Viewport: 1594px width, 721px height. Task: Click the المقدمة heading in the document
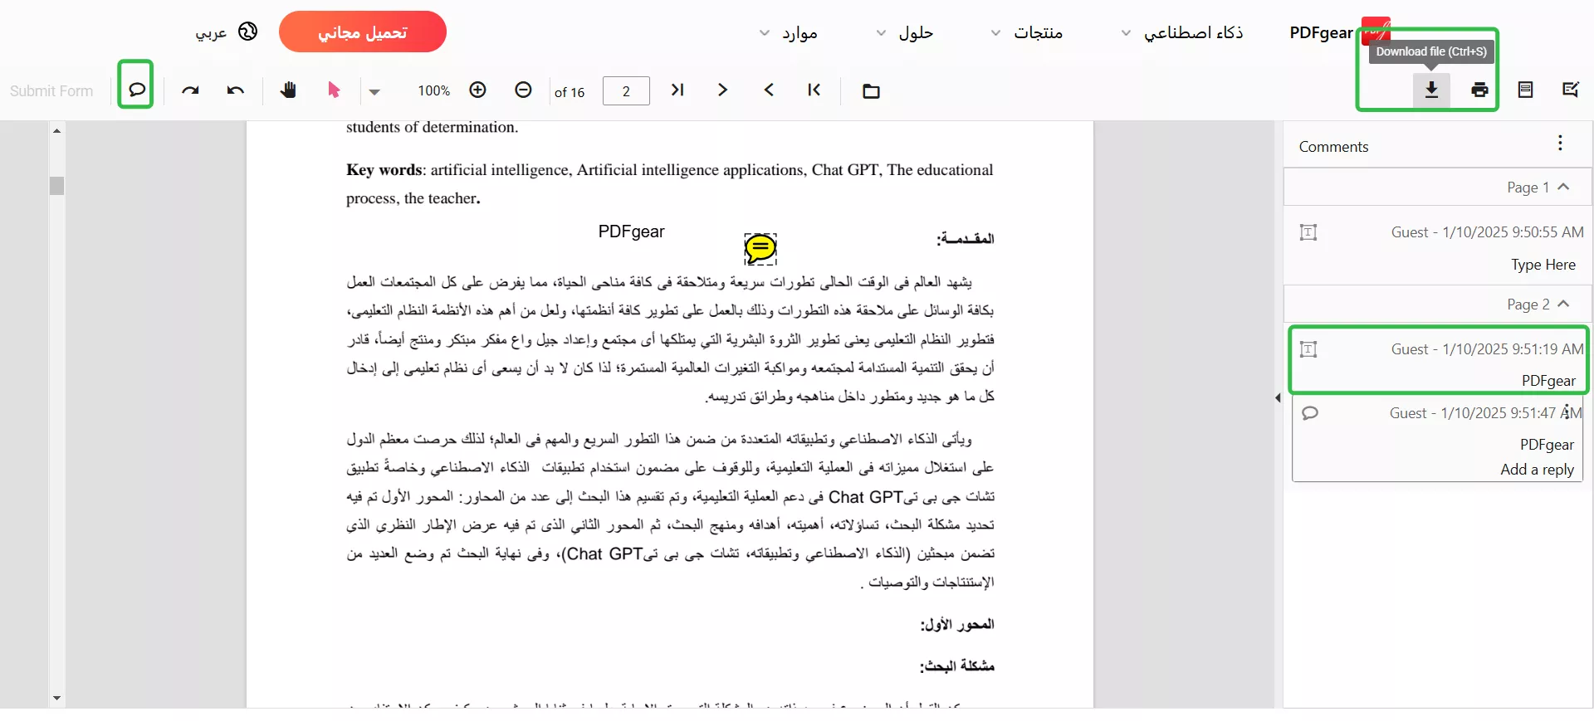pos(966,238)
